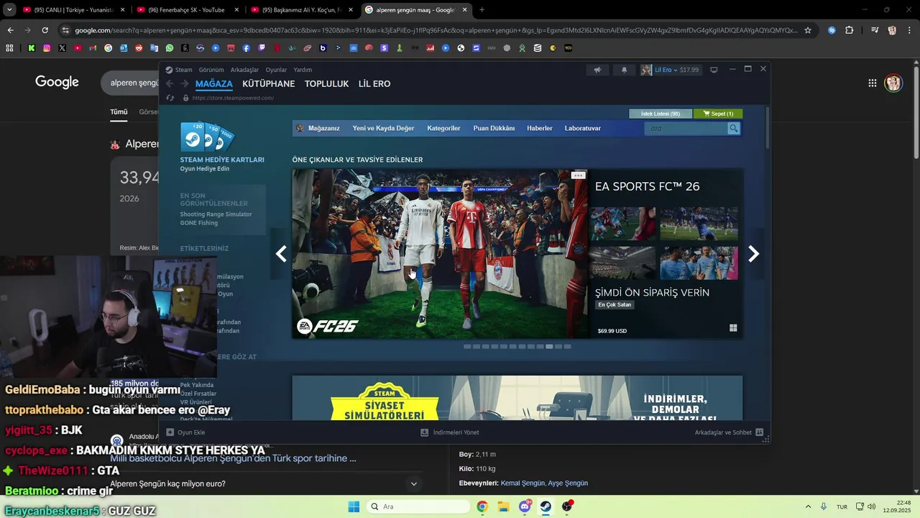Show hidden system tray icons

[x=808, y=506]
